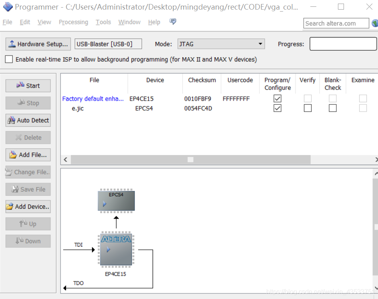Select the Factory default enha... file row

[93, 99]
